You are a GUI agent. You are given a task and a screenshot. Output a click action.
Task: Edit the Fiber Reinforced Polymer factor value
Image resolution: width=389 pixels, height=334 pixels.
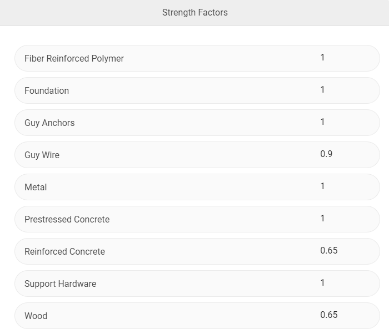tap(323, 58)
